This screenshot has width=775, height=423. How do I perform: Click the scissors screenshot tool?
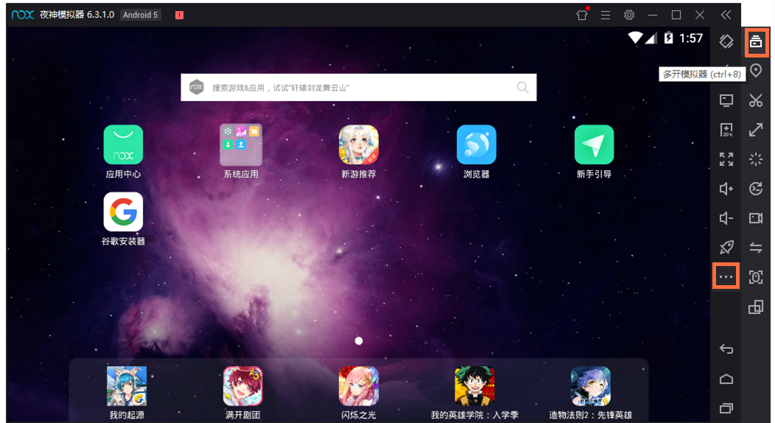(756, 100)
